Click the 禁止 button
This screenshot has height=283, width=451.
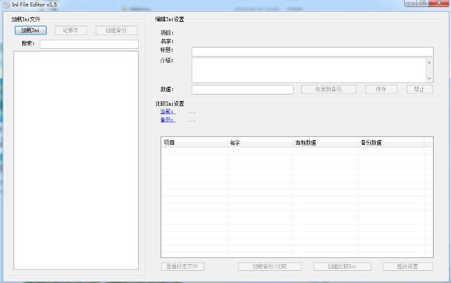(420, 89)
